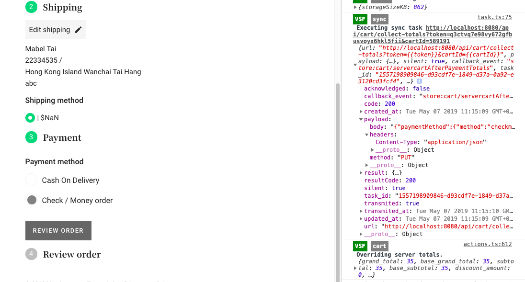Image resolution: width=525 pixels, height=282 pixels.
Task: Click the grey sync tag
Action: tap(379, 19)
